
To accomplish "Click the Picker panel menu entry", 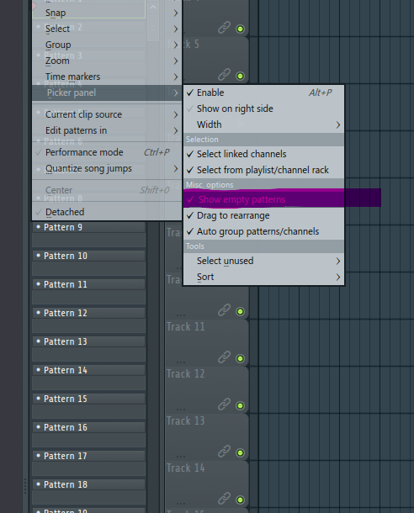I will (x=107, y=93).
